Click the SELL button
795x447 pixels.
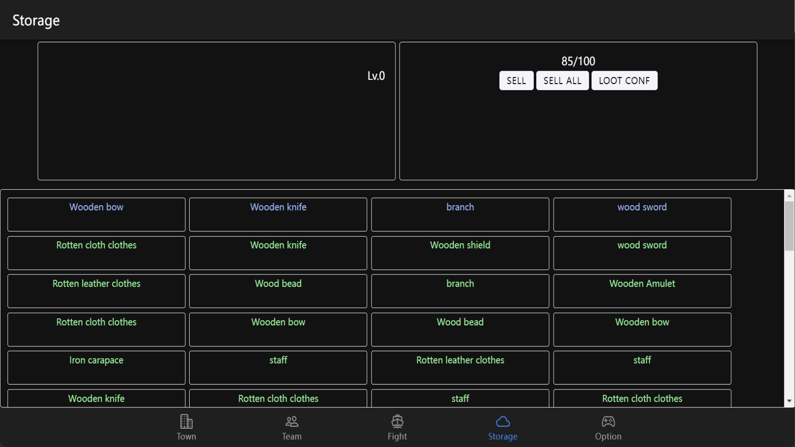(516, 81)
